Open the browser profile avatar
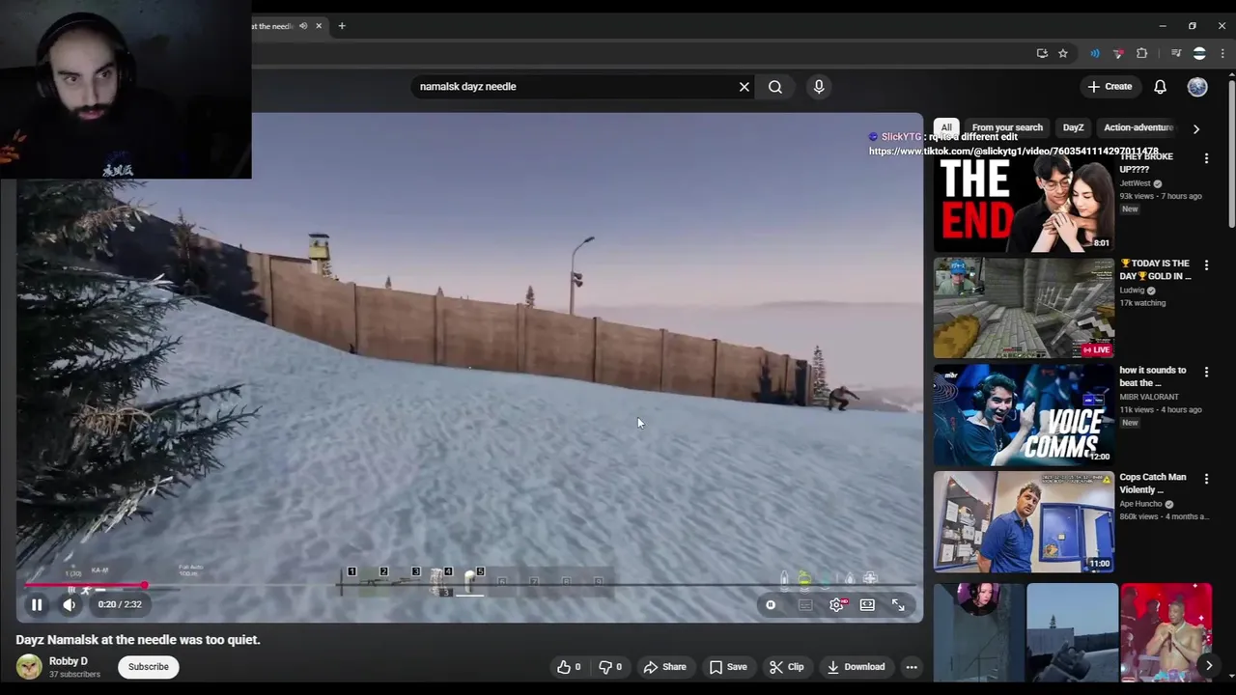Image resolution: width=1236 pixels, height=695 pixels. click(x=1199, y=53)
